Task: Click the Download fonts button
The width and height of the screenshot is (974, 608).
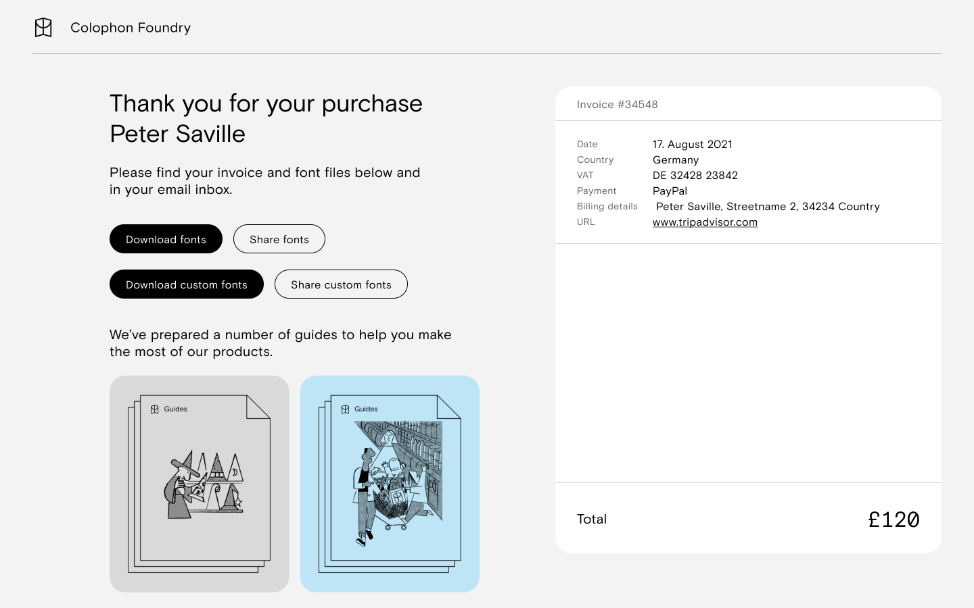Action: [x=166, y=239]
